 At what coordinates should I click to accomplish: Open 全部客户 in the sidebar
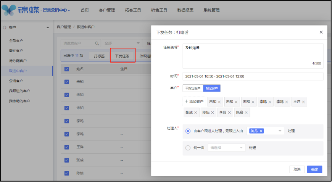point(16,40)
